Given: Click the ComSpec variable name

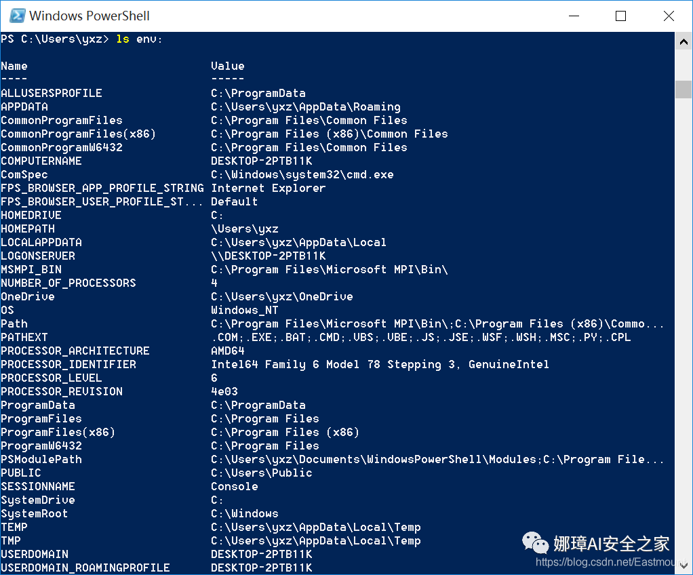Looking at the screenshot, I should click(24, 175).
